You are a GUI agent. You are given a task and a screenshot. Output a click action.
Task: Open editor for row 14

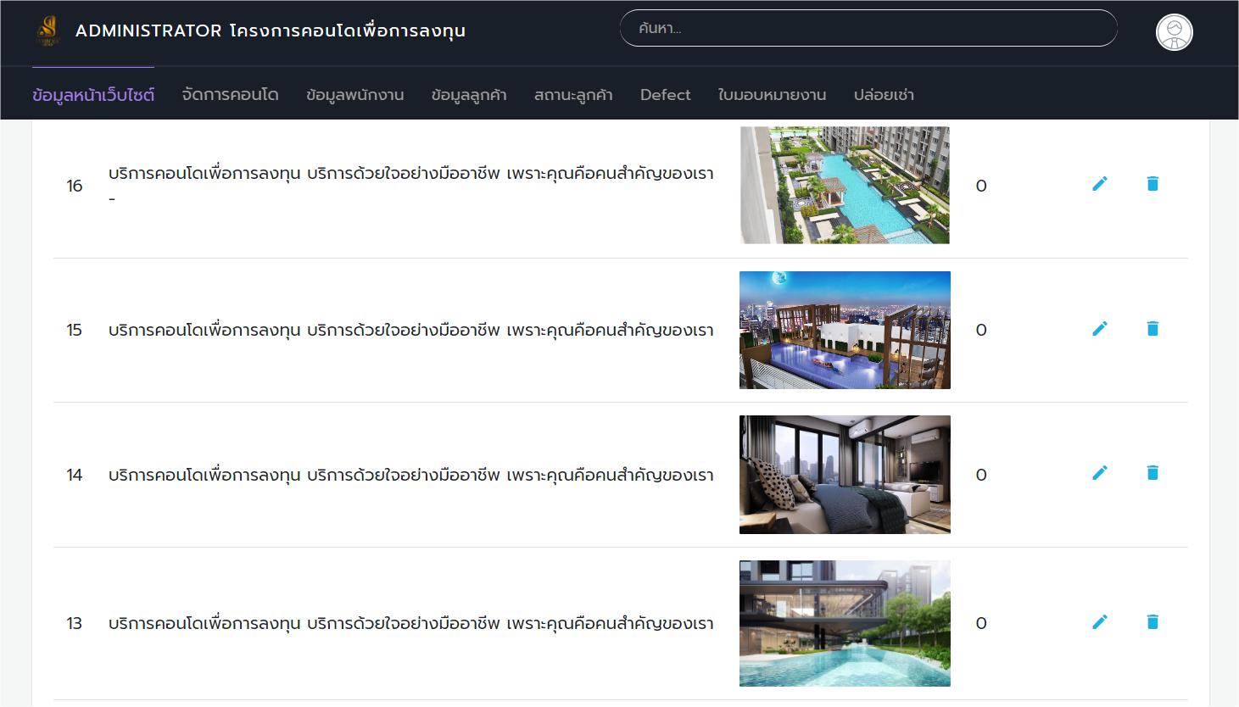1099,473
